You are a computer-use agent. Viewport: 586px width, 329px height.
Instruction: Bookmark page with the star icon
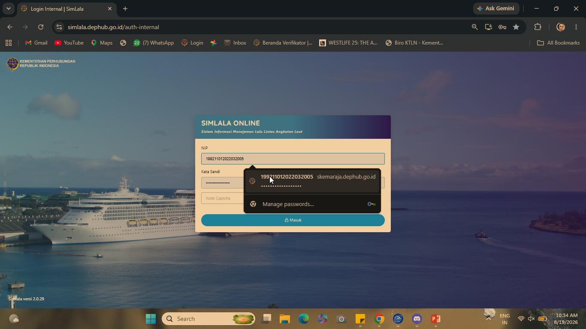coord(516,27)
